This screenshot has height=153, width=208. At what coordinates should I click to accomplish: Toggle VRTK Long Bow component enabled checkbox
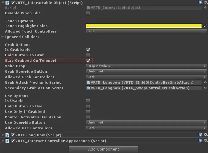(x=13, y=135)
